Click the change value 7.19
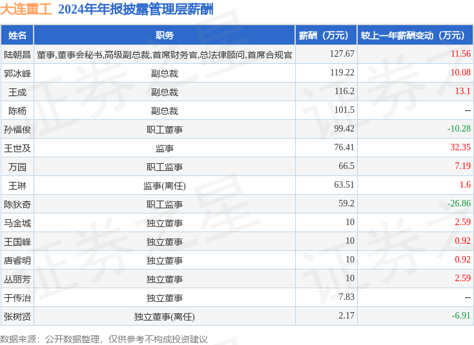The width and height of the screenshot is (474, 345). pos(463,166)
